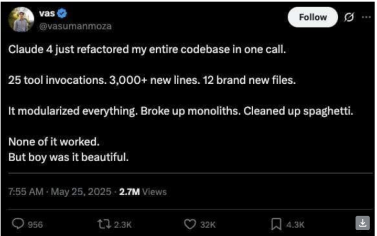Image resolution: width=377 pixels, height=236 pixels.
Task: Like the tweet with the heart icon
Action: tap(191, 224)
